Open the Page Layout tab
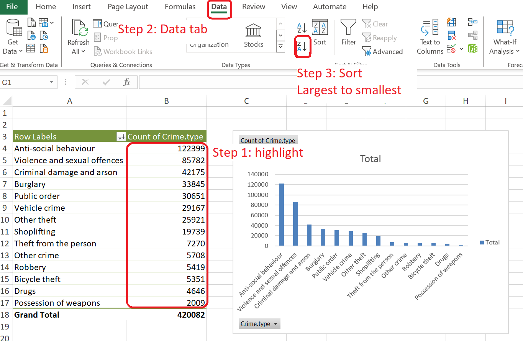 128,7
